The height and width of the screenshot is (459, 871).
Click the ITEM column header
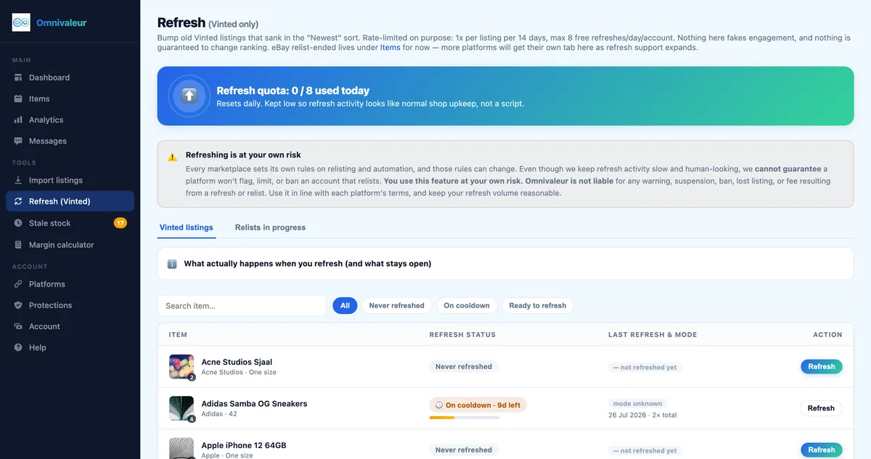178,335
